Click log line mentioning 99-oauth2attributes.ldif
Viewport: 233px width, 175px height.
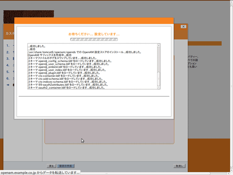[x=68, y=84]
